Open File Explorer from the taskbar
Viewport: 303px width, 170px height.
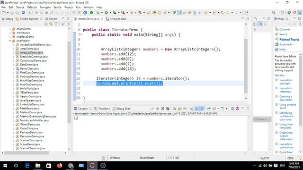[x=38, y=166]
